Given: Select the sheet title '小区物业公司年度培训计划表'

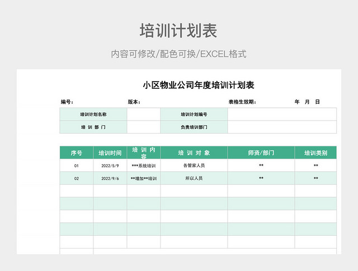Looking at the screenshot, I should 199,85.
